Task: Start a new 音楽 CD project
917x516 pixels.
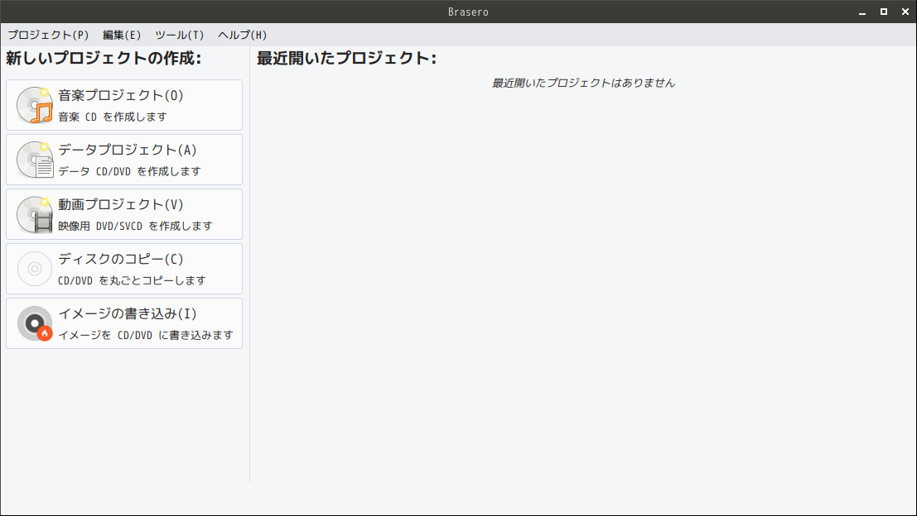Action: click(x=124, y=104)
